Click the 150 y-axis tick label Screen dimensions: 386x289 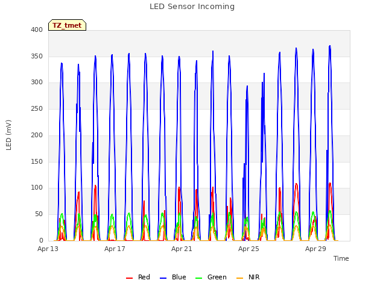(x=37, y=161)
